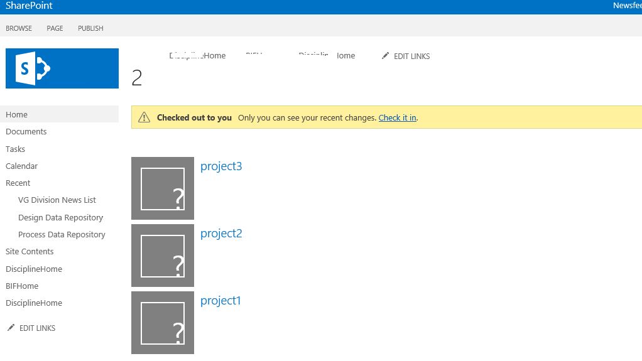Screen dimensions: 642x361
Task: Click EDIT LINKS text in the left sidebar
Action: (x=37, y=328)
